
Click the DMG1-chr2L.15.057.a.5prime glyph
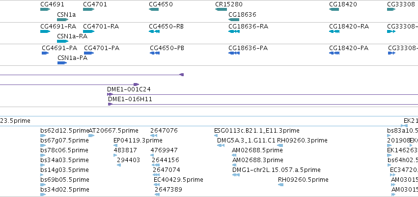tap(236, 175)
